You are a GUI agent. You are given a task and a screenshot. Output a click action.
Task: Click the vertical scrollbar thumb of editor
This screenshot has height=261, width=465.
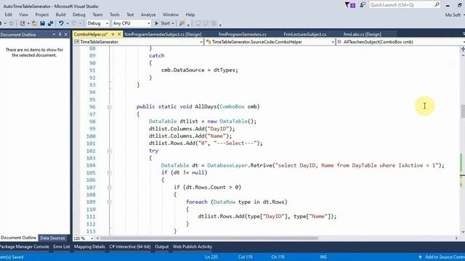click(463, 111)
